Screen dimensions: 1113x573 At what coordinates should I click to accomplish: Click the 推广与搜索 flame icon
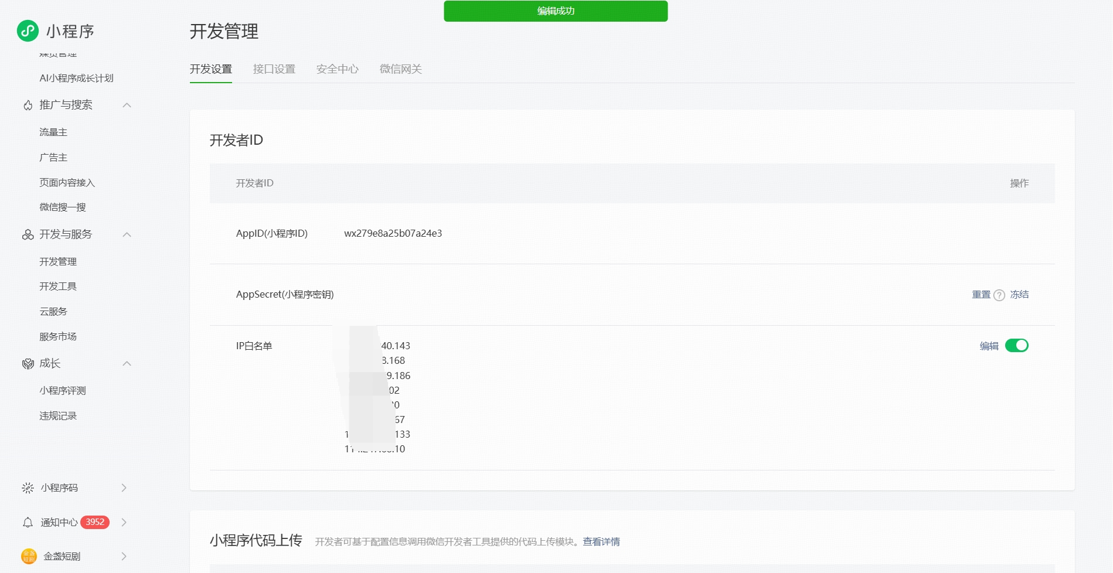(28, 105)
